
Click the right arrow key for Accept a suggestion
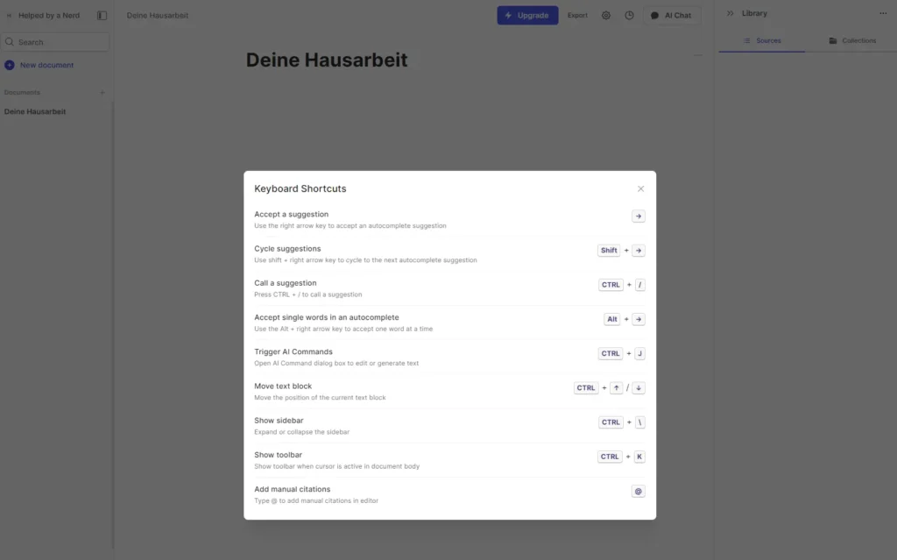[x=638, y=216]
